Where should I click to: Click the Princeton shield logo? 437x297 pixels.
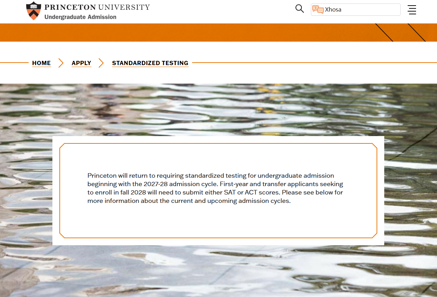point(34,11)
